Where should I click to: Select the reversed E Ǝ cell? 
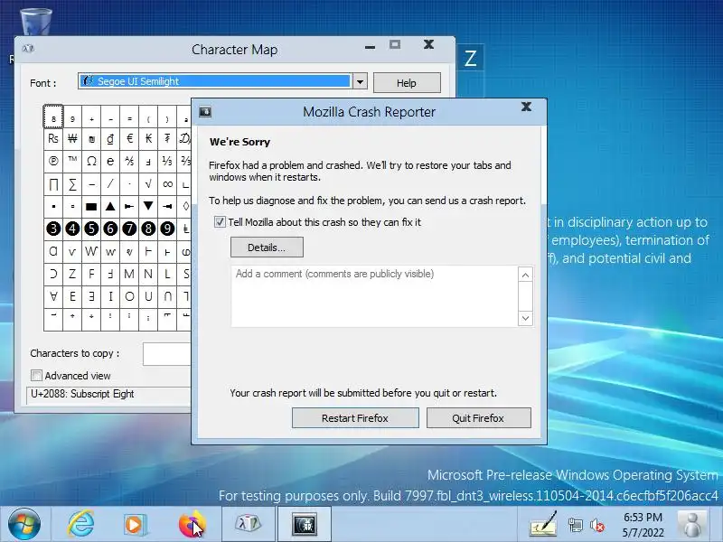(x=91, y=296)
